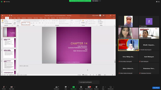
Task: Click Reset in the Slides group
Action: click(19, 22)
